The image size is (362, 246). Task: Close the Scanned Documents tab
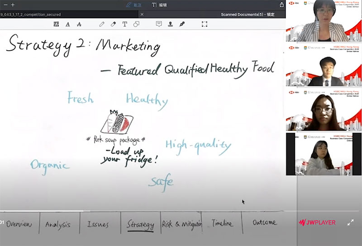coord(142,14)
